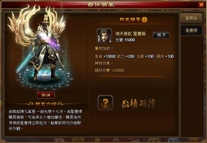Click the outfit description paragraph
The width and height of the screenshot is (207, 143).
[45, 120]
